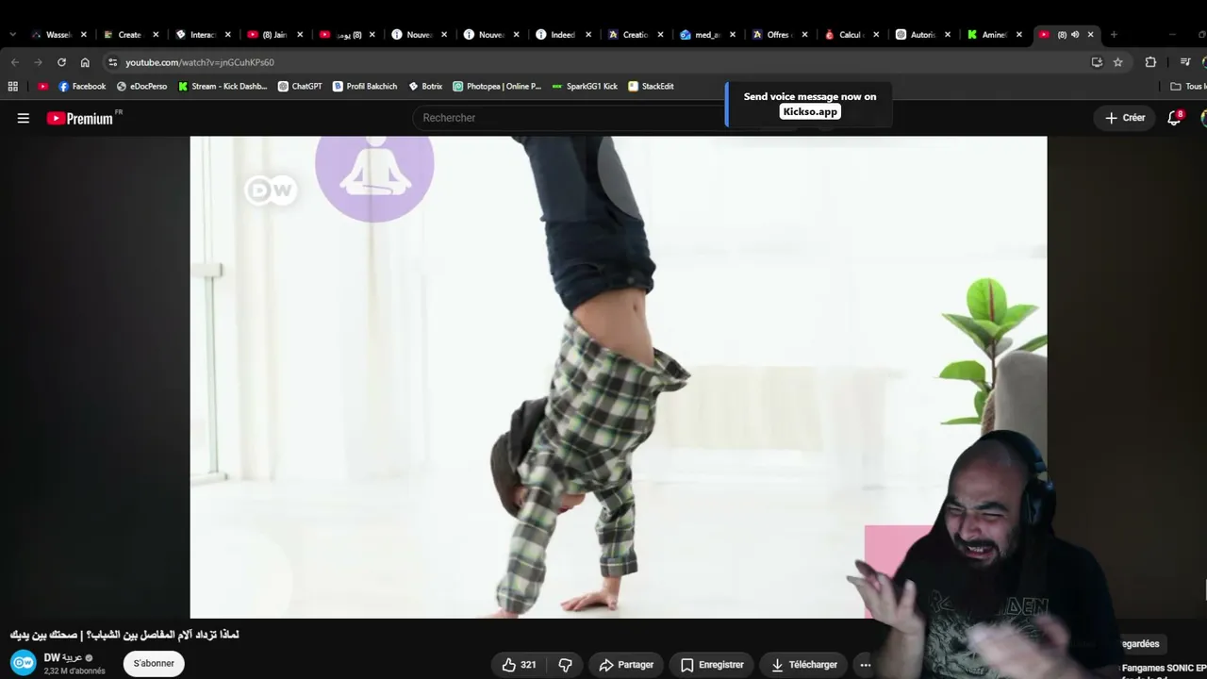Image resolution: width=1207 pixels, height=679 pixels.
Task: Open the Tous les favoris bookmarks folder
Action: point(1188,87)
